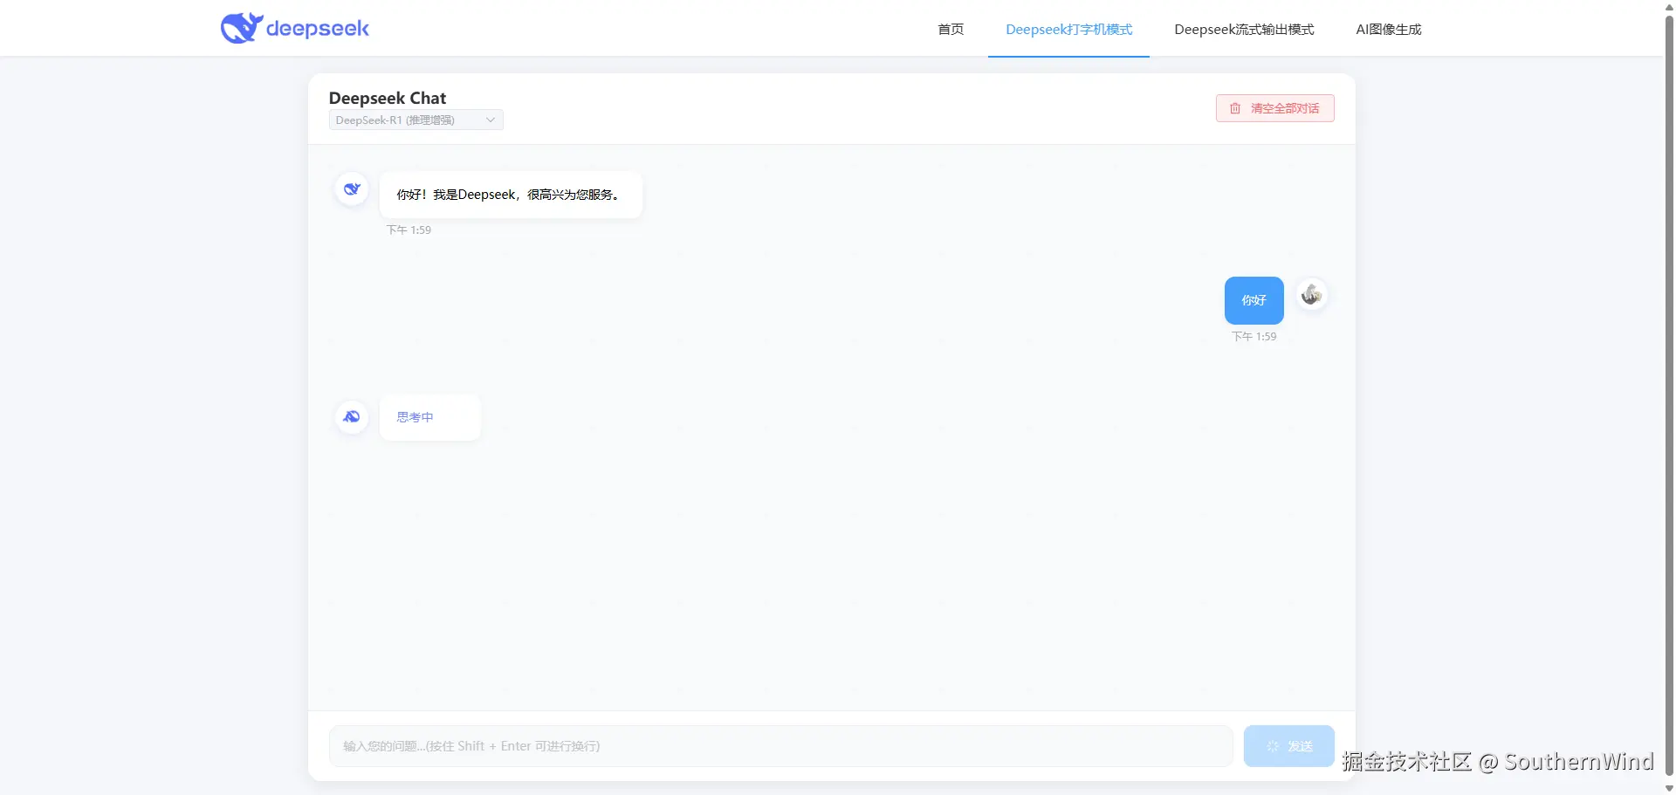This screenshot has width=1676, height=795.
Task: Switch to Deepseek打字机模式 tab
Action: (1068, 29)
